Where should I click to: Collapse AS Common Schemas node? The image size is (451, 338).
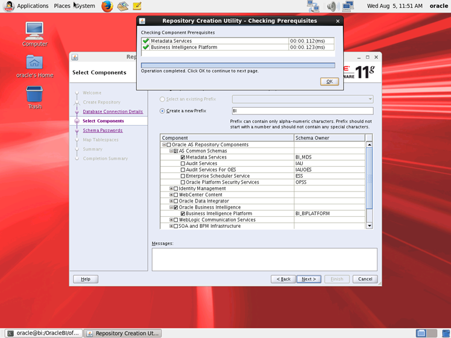click(171, 151)
